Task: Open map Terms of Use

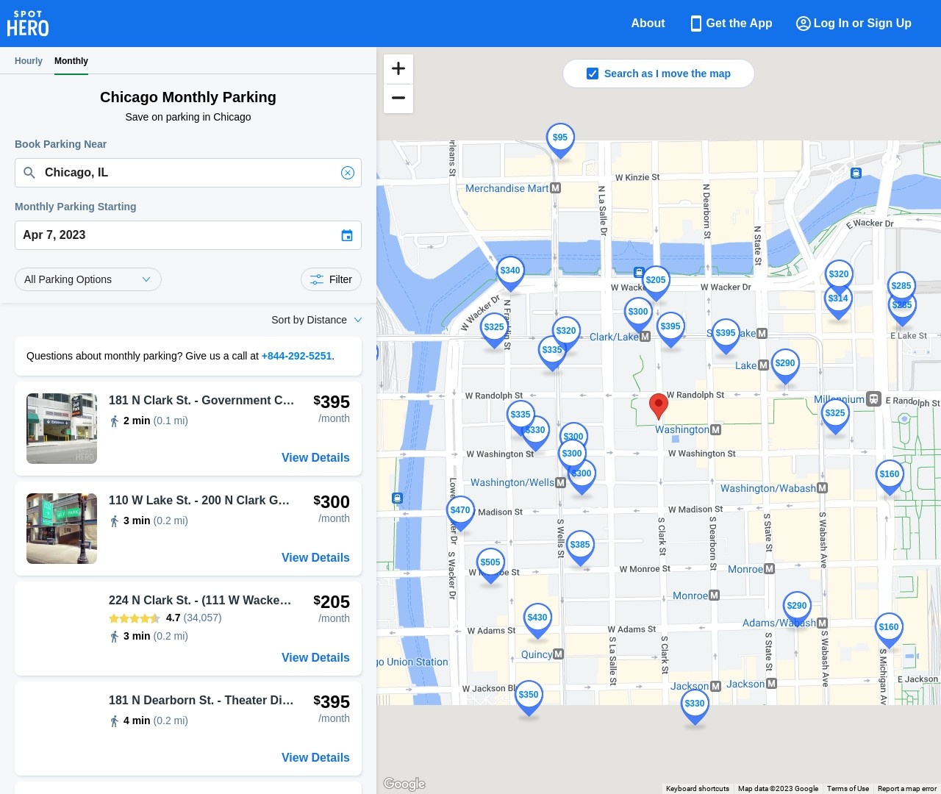Action: 848,789
